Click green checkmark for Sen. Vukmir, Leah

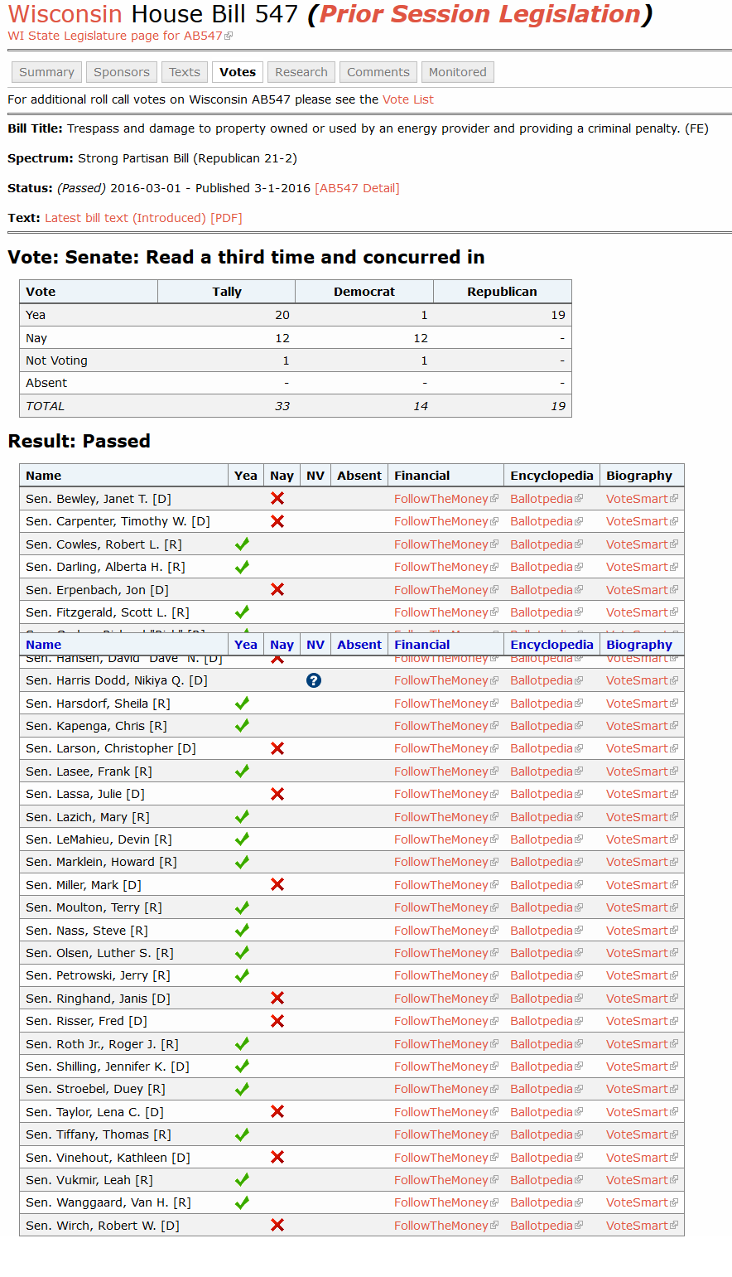(242, 1180)
